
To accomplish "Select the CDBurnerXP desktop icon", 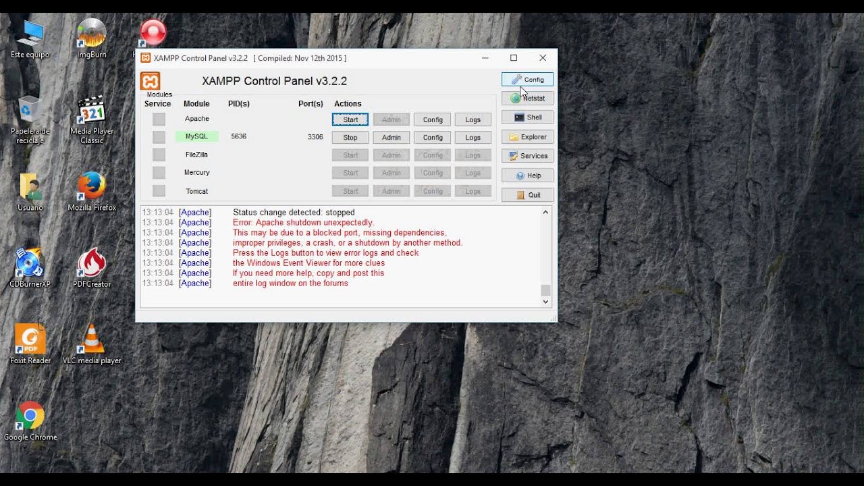I will point(30,269).
